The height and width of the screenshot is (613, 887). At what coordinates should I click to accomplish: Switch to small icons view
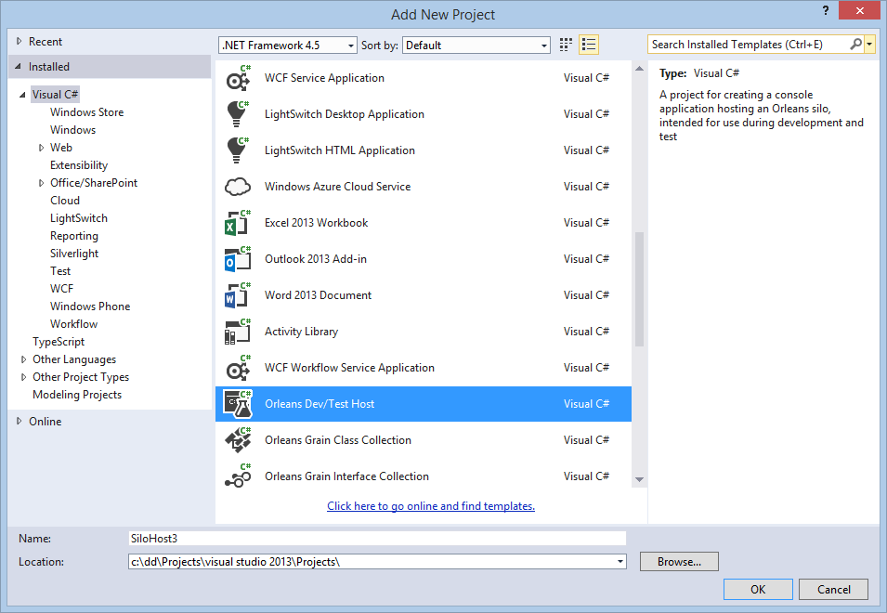tap(567, 45)
